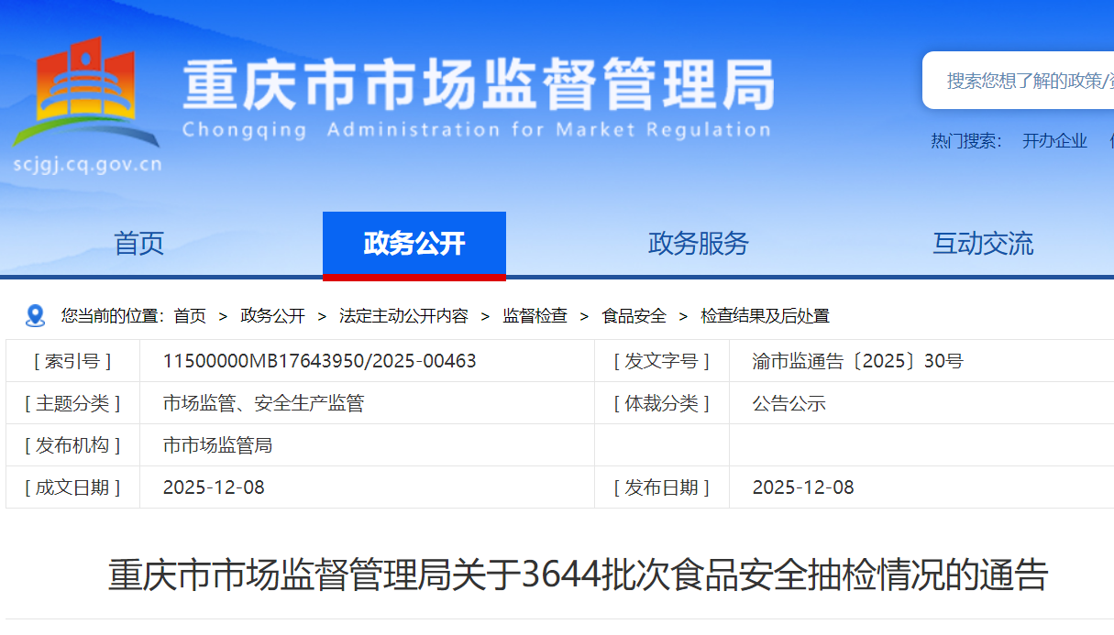Navigate to the 食品安全 breadcrumb link

point(634,316)
